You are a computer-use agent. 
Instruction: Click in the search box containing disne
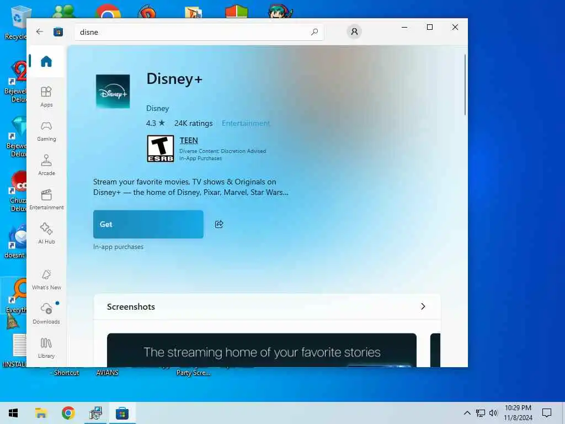[199, 32]
